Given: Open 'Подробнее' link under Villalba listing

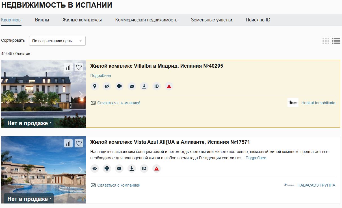Looking at the screenshot, I should tap(101, 76).
